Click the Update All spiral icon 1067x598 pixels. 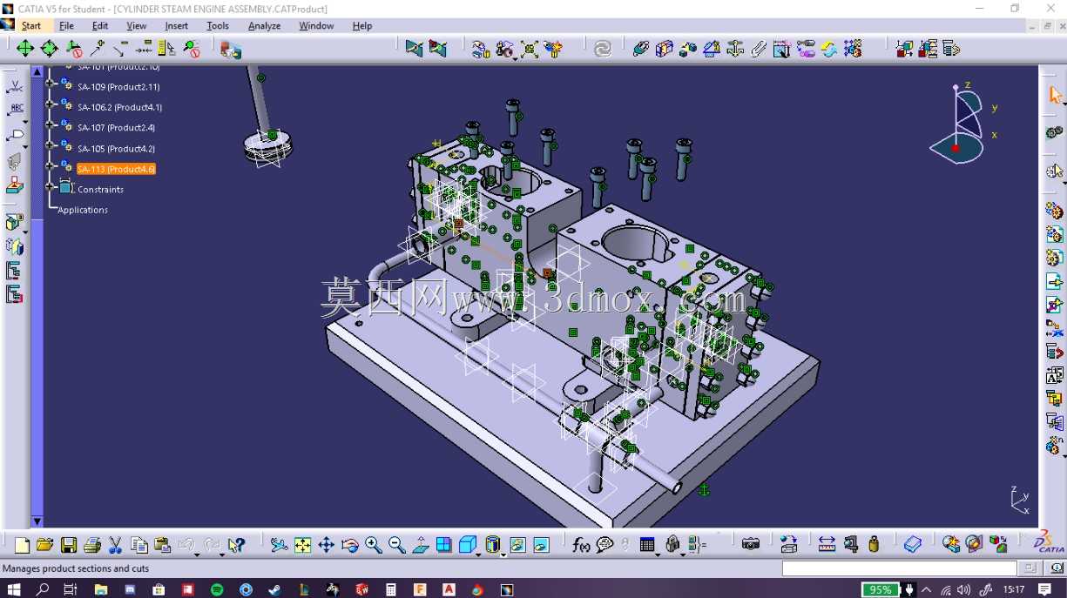(x=603, y=50)
